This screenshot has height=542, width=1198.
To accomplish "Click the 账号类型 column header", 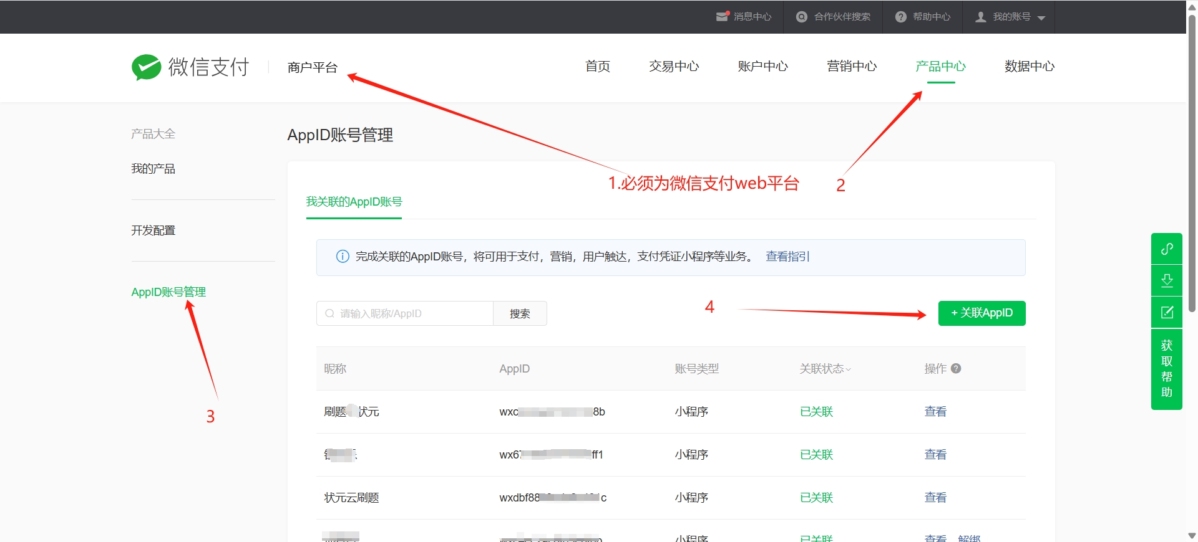I will pos(696,369).
